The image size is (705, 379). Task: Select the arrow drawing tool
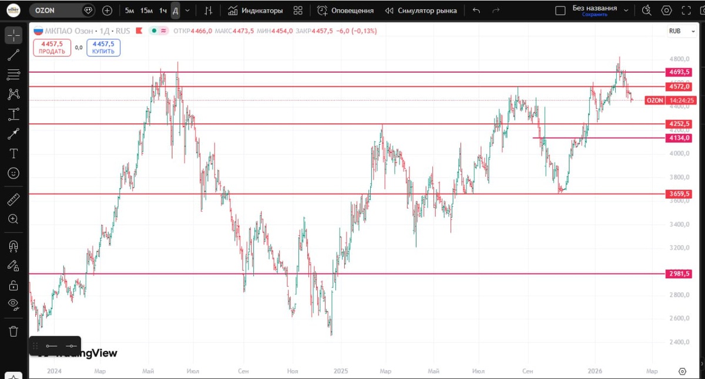[x=14, y=134]
